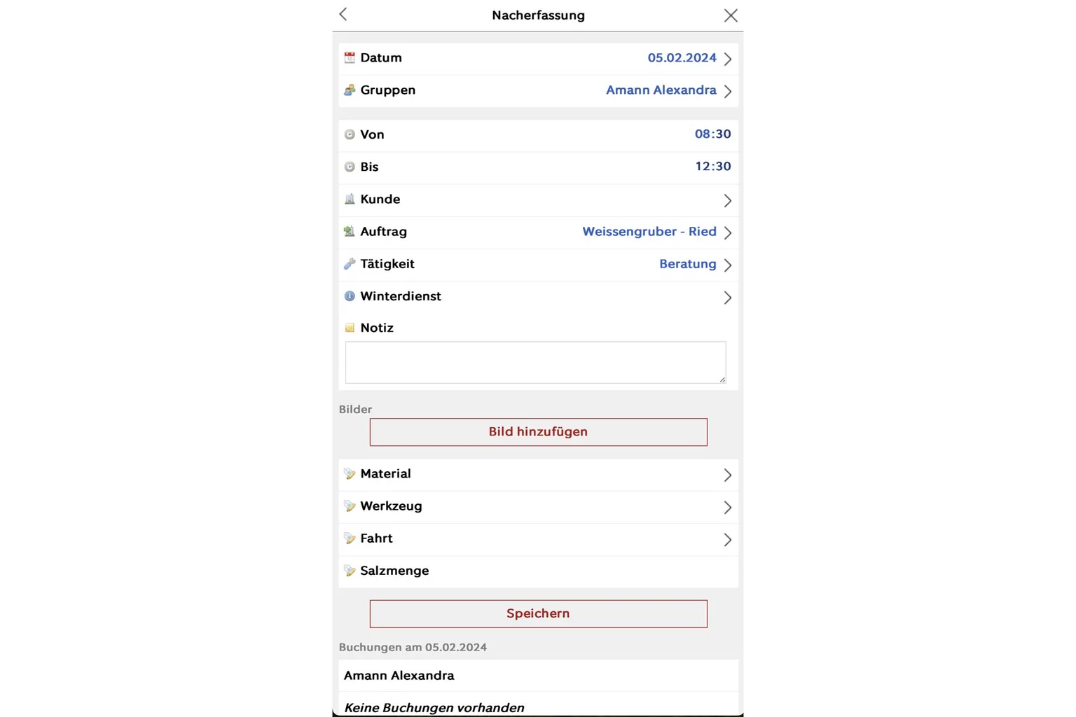
Task: Click the Bild hinzufügen button
Action: [x=538, y=432]
